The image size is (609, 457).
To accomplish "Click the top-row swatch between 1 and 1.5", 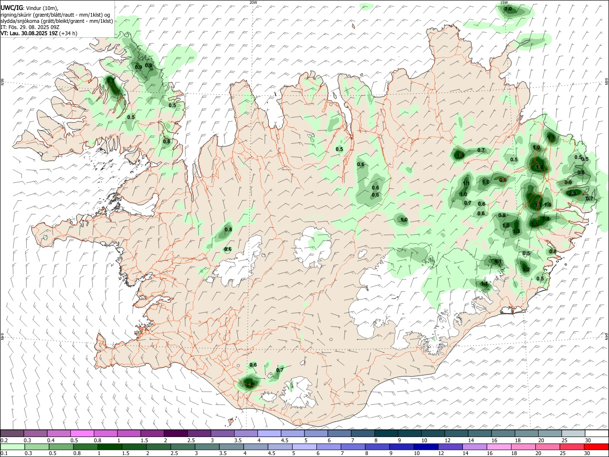I will (x=129, y=433).
